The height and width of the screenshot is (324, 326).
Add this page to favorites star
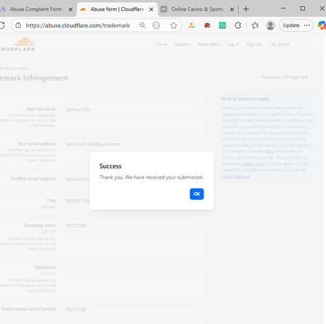click(x=173, y=25)
